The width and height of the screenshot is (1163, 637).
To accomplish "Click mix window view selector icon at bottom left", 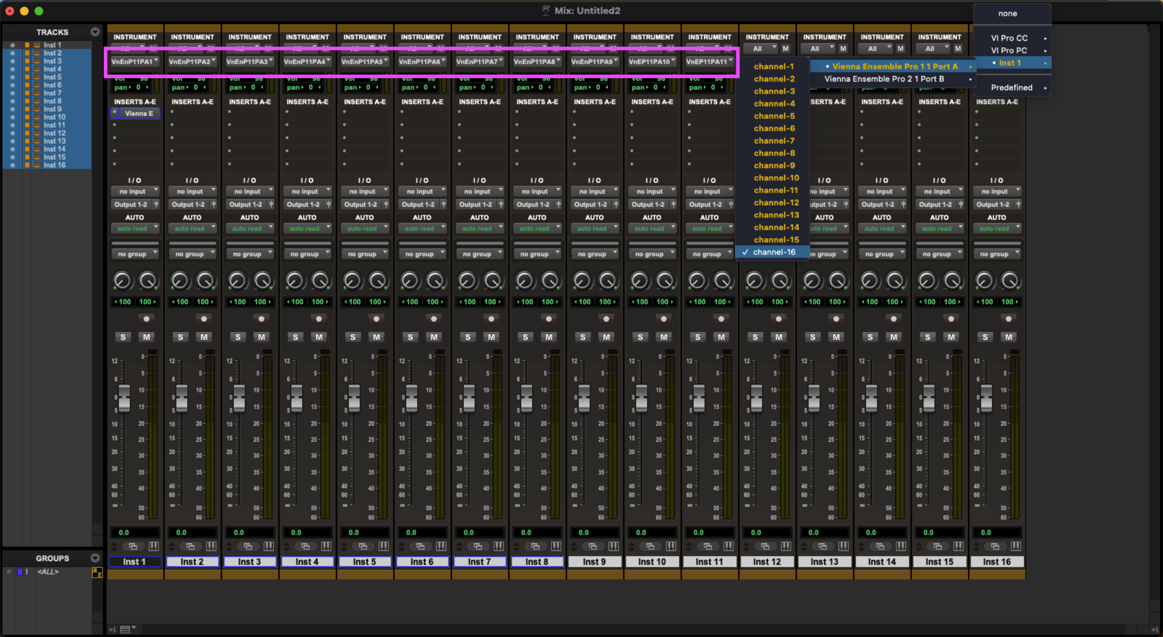I will tap(128, 629).
